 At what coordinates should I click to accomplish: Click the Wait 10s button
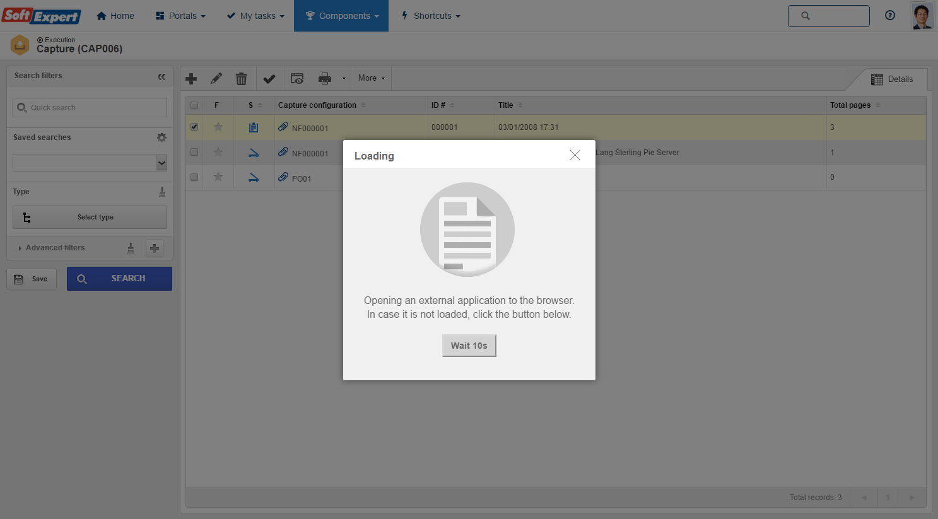click(x=469, y=346)
